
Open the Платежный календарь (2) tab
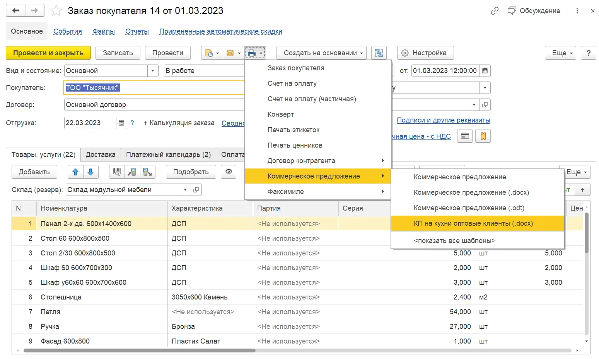tap(168, 155)
